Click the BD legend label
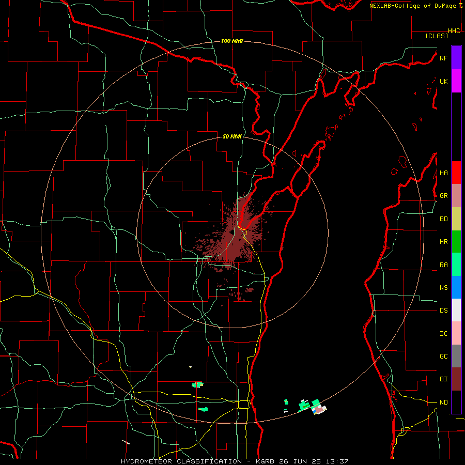Image resolution: width=465 pixels, height=465 pixels. tap(443, 219)
